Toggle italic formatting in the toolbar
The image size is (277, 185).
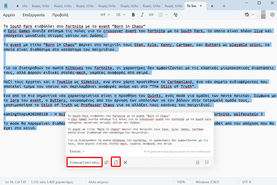[143, 15]
